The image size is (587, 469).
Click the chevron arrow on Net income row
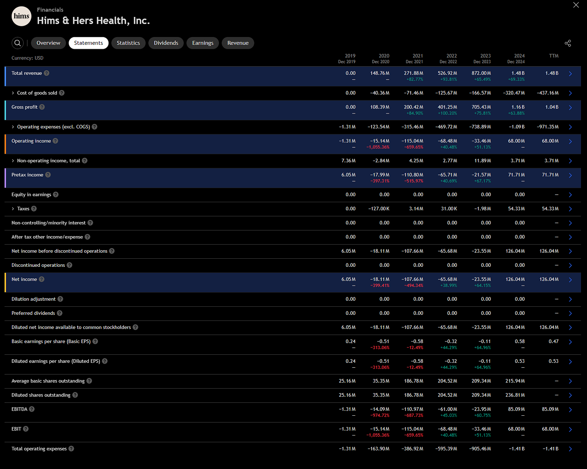(570, 280)
